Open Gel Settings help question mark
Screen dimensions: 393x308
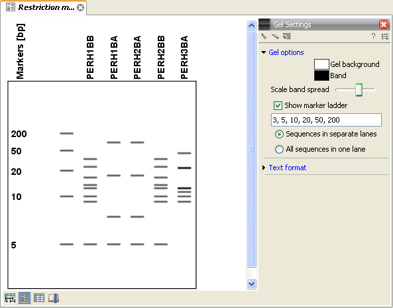373,36
